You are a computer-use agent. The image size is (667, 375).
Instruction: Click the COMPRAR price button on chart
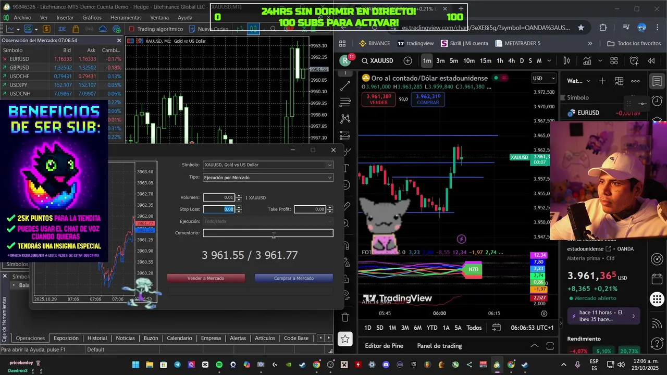pyautogui.click(x=428, y=99)
